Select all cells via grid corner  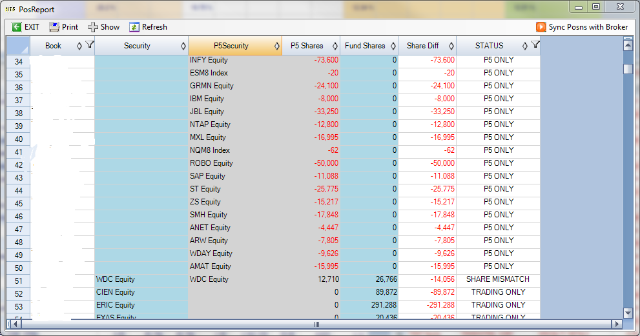click(x=18, y=46)
